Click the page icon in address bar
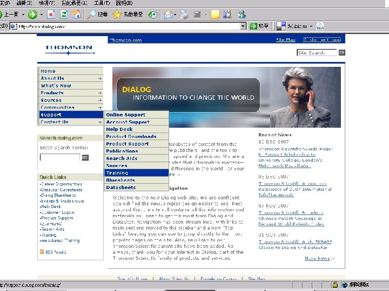This screenshot has height=291, width=389. (14, 26)
